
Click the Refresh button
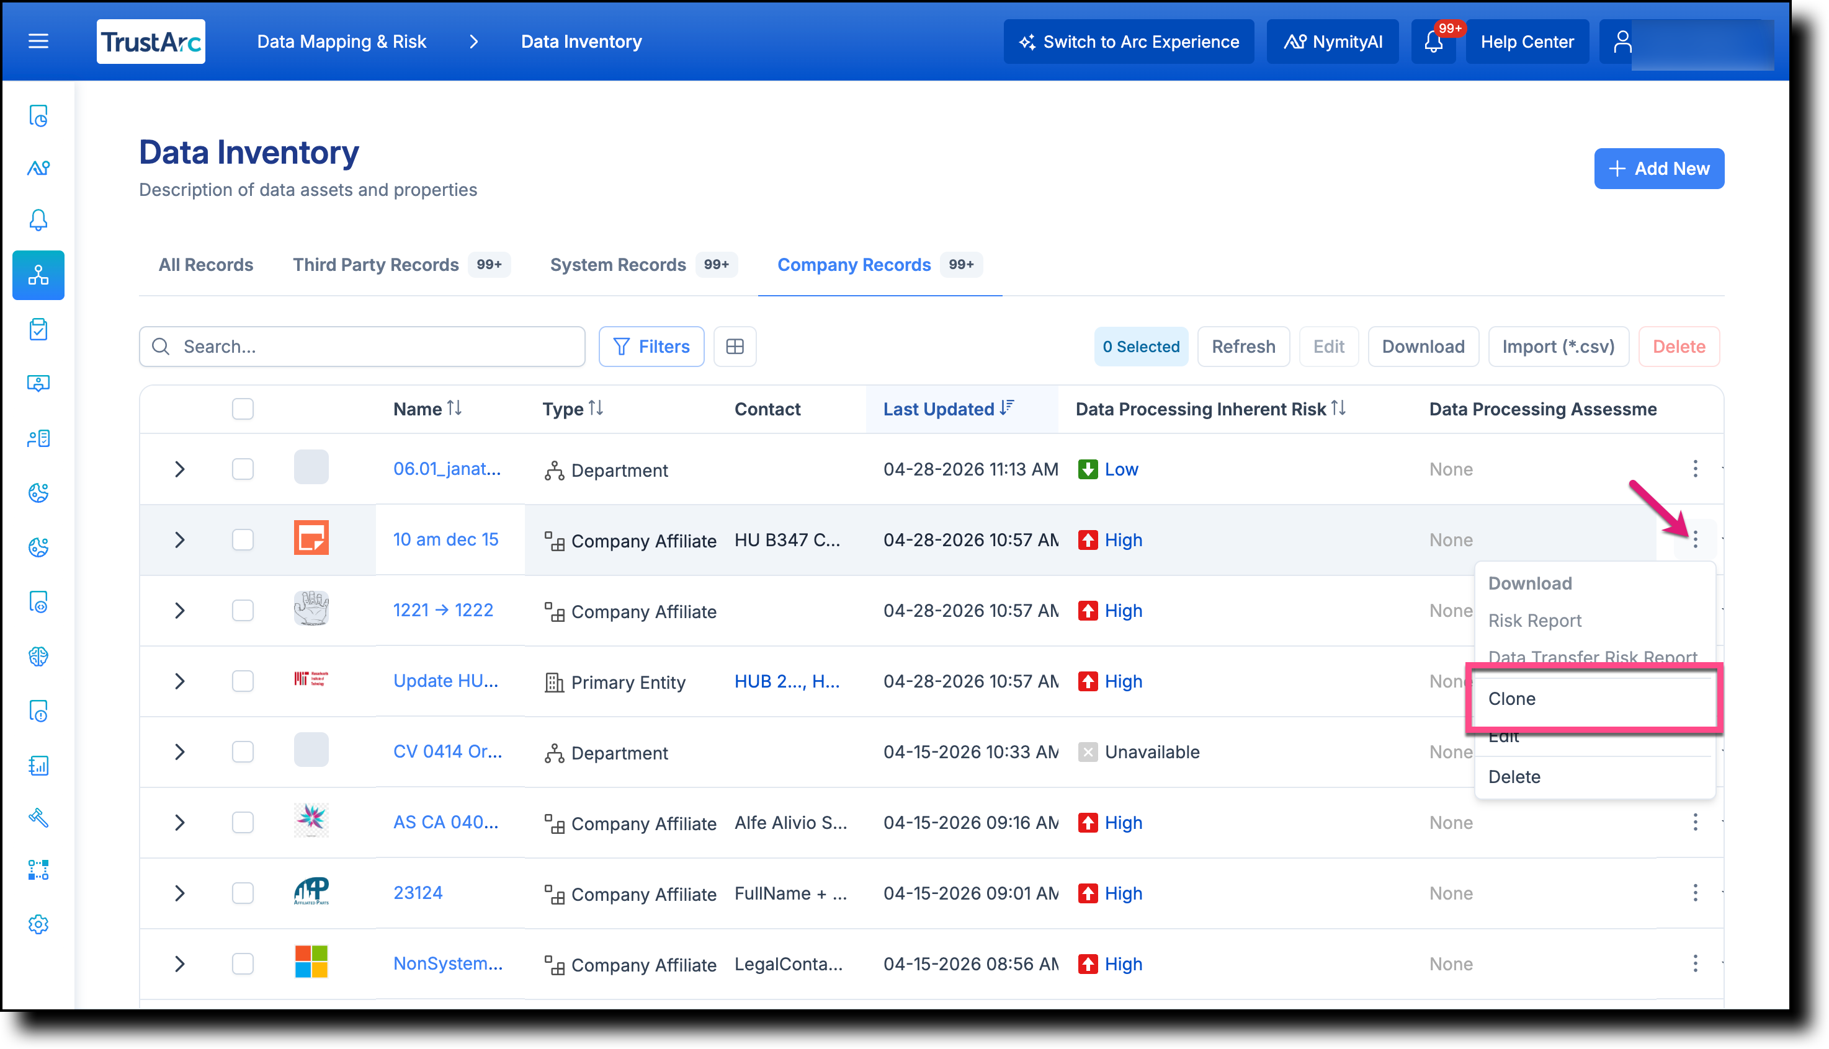coord(1243,347)
